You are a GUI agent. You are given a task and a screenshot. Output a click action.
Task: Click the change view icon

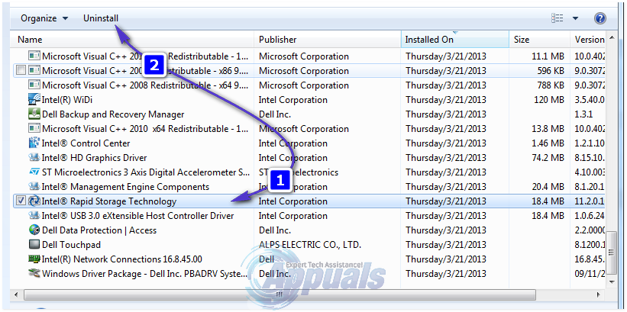click(x=557, y=18)
